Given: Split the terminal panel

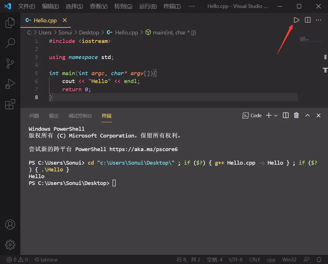Looking at the screenshot, I should click(x=285, y=115).
